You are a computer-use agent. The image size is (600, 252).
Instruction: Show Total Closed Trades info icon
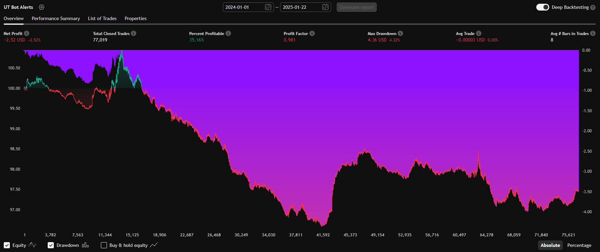pyautogui.click(x=134, y=33)
